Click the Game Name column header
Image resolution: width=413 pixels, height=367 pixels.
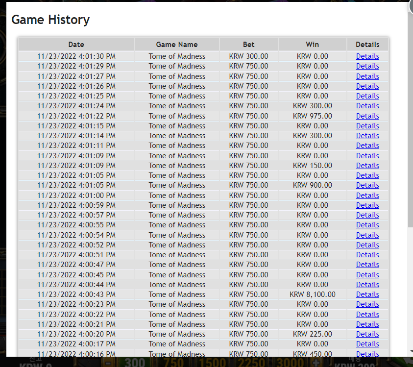(177, 45)
